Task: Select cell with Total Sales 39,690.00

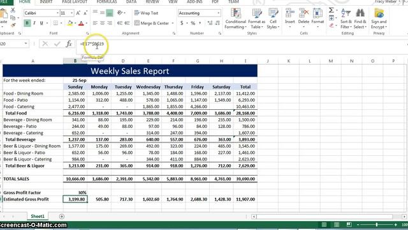Action: point(245,179)
